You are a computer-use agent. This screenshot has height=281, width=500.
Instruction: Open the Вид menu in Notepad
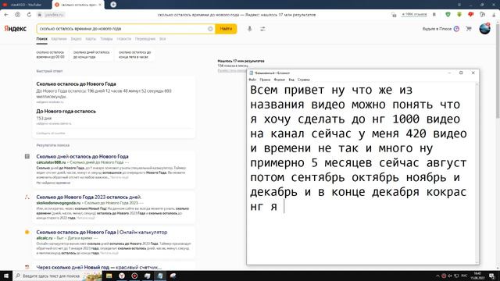291,80
